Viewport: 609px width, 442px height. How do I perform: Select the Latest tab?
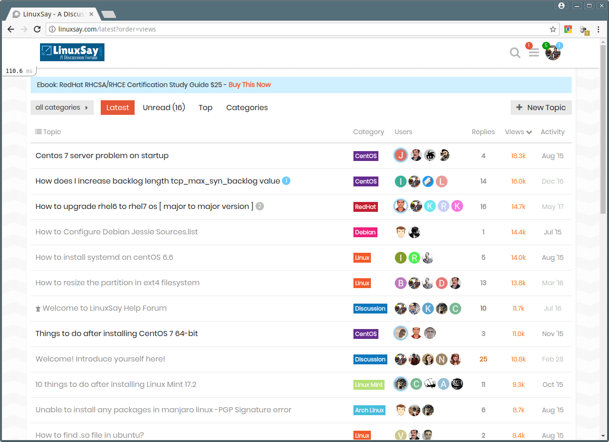pyautogui.click(x=118, y=107)
